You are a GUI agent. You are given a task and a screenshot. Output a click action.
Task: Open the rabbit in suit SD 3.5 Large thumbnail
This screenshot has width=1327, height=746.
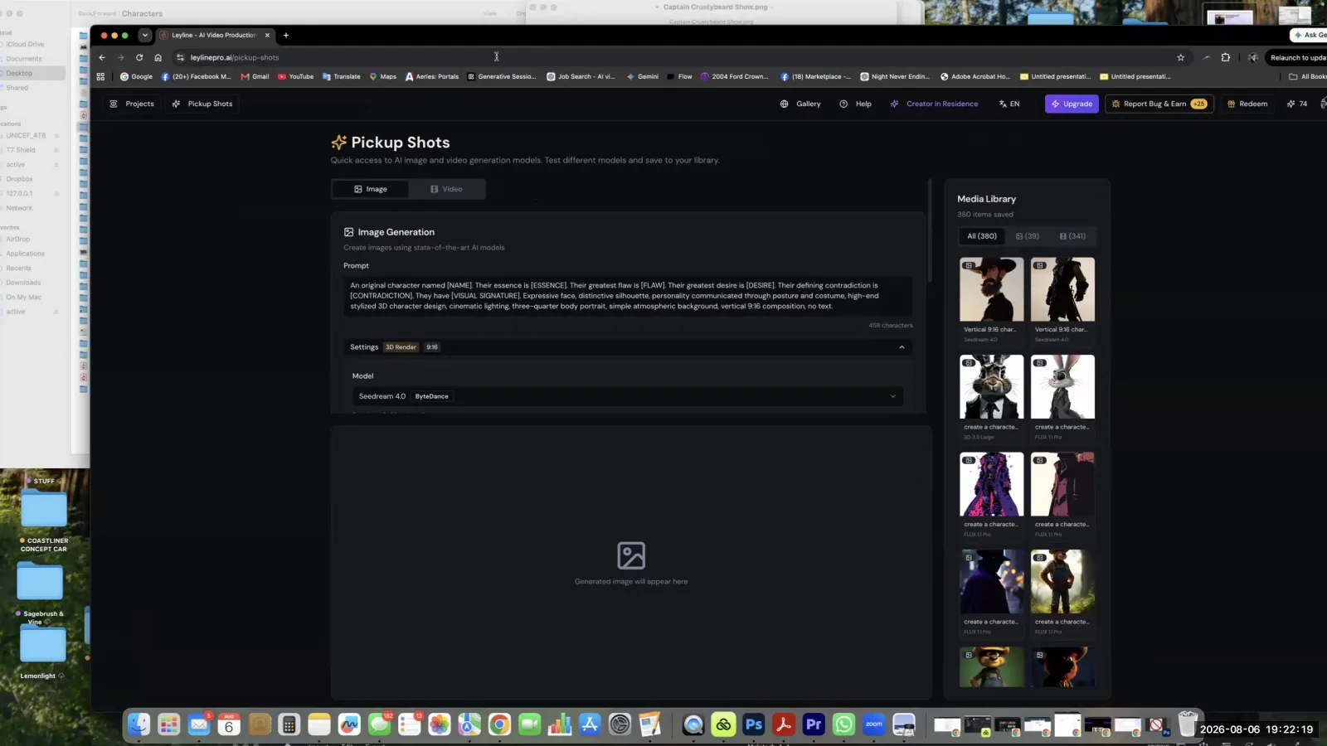click(x=992, y=387)
